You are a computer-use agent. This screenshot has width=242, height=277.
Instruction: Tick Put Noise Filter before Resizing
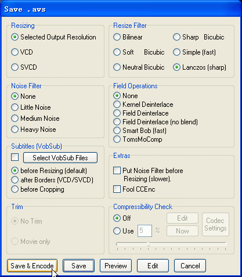[x=117, y=171]
